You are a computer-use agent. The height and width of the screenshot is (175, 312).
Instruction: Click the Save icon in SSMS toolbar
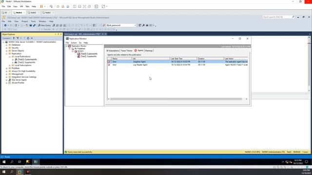click(31, 25)
